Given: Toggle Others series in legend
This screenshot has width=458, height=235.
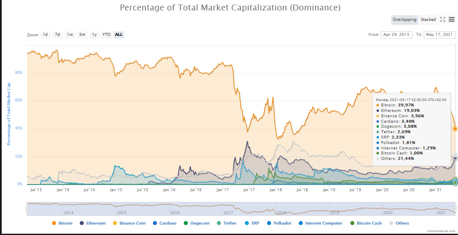Looking at the screenshot, I should click(399, 223).
